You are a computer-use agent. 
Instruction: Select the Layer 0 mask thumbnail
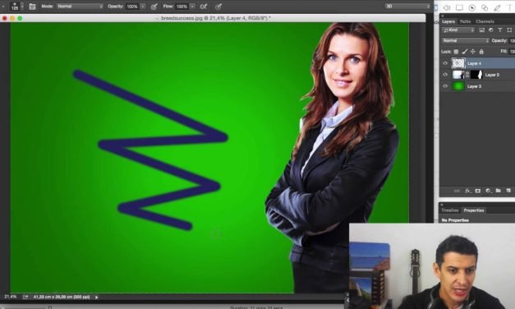(x=476, y=75)
